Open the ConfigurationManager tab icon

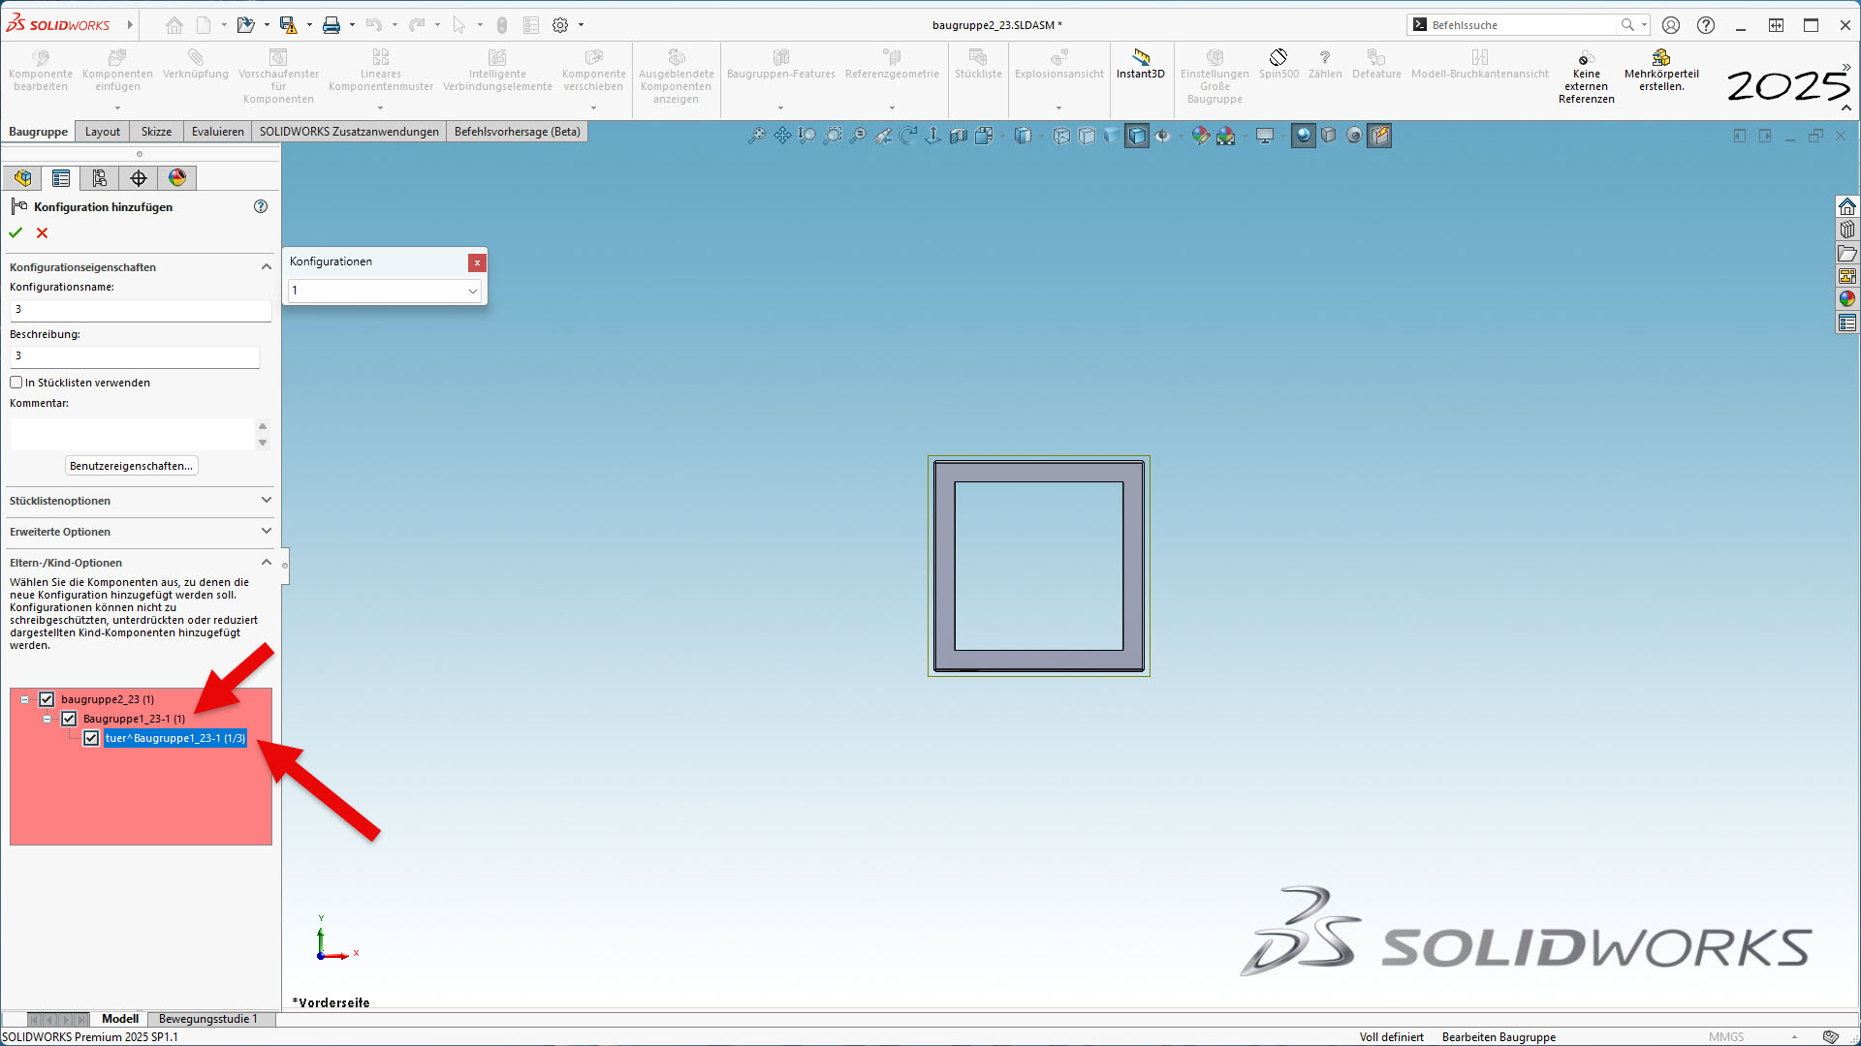[x=100, y=177]
